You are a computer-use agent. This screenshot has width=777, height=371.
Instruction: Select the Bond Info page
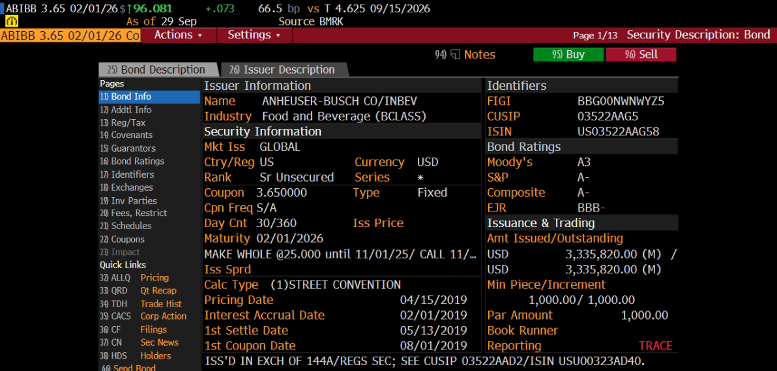[149, 96]
